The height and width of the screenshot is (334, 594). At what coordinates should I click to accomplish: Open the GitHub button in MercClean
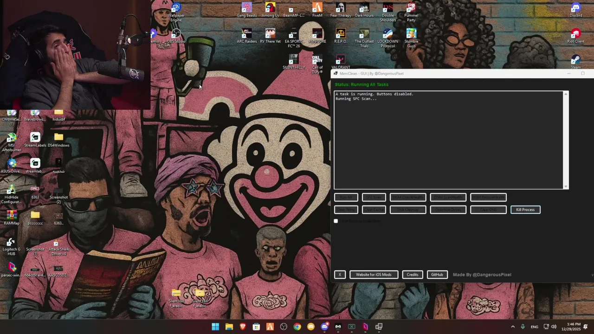coord(437,275)
